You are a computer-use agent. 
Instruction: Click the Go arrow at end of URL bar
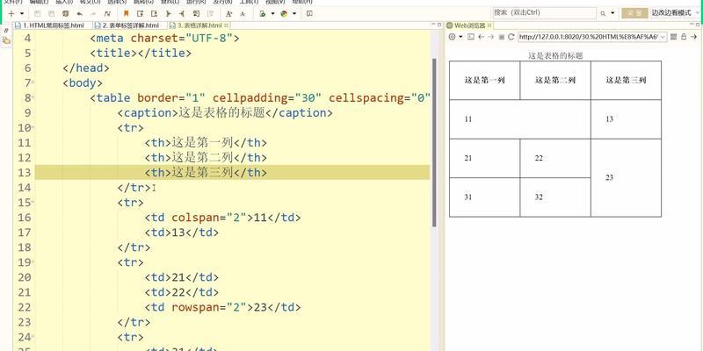pos(694,37)
